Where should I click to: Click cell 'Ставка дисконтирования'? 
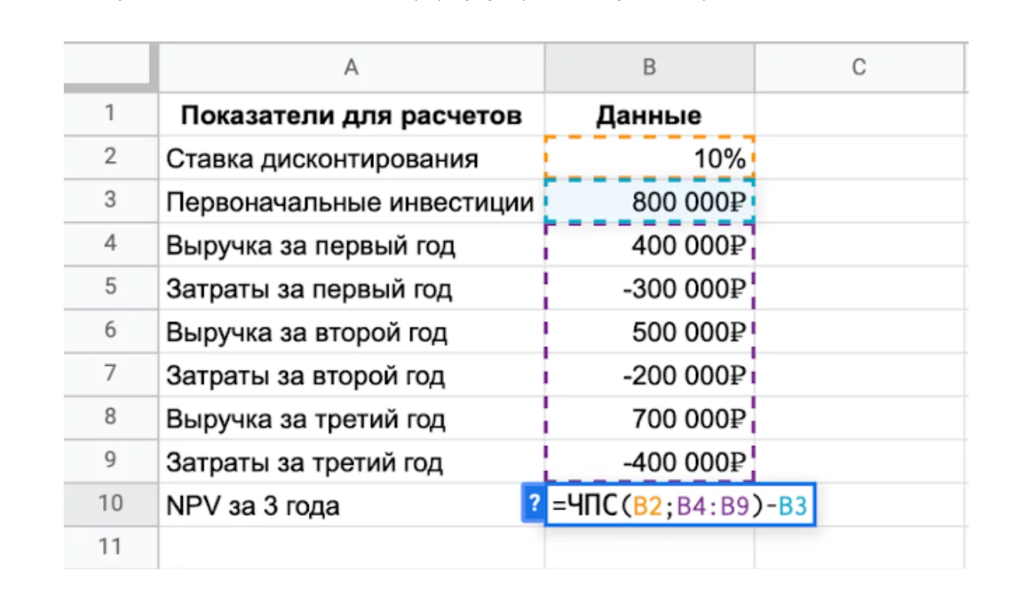point(352,158)
